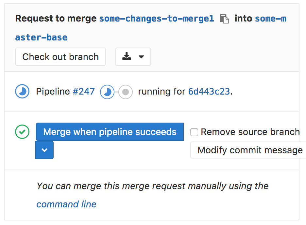View commit 6d443c23

[x=209, y=92]
